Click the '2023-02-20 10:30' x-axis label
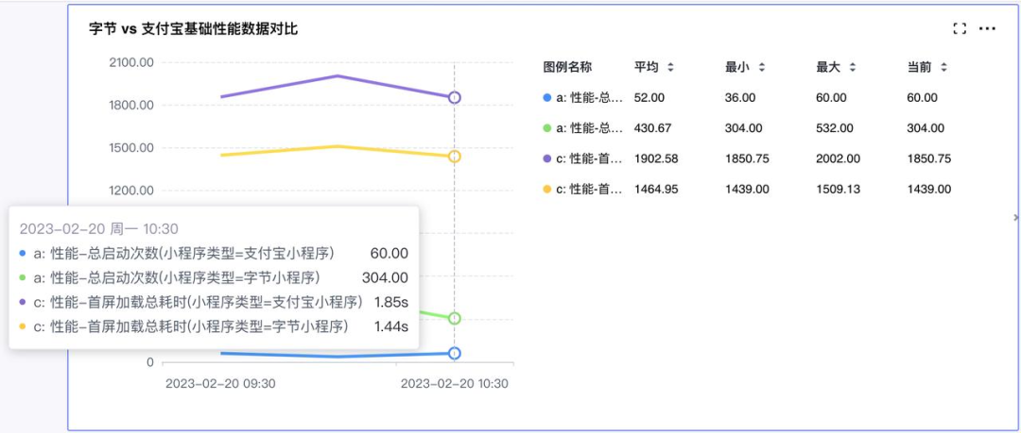The height and width of the screenshot is (433, 1021). click(x=455, y=384)
